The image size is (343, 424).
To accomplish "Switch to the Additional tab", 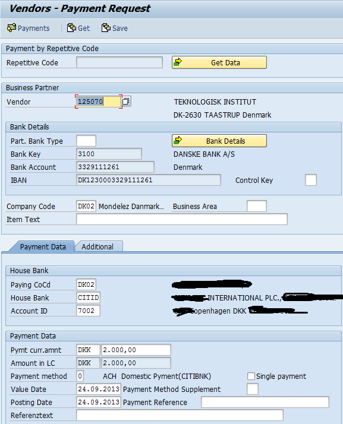I will (x=98, y=246).
